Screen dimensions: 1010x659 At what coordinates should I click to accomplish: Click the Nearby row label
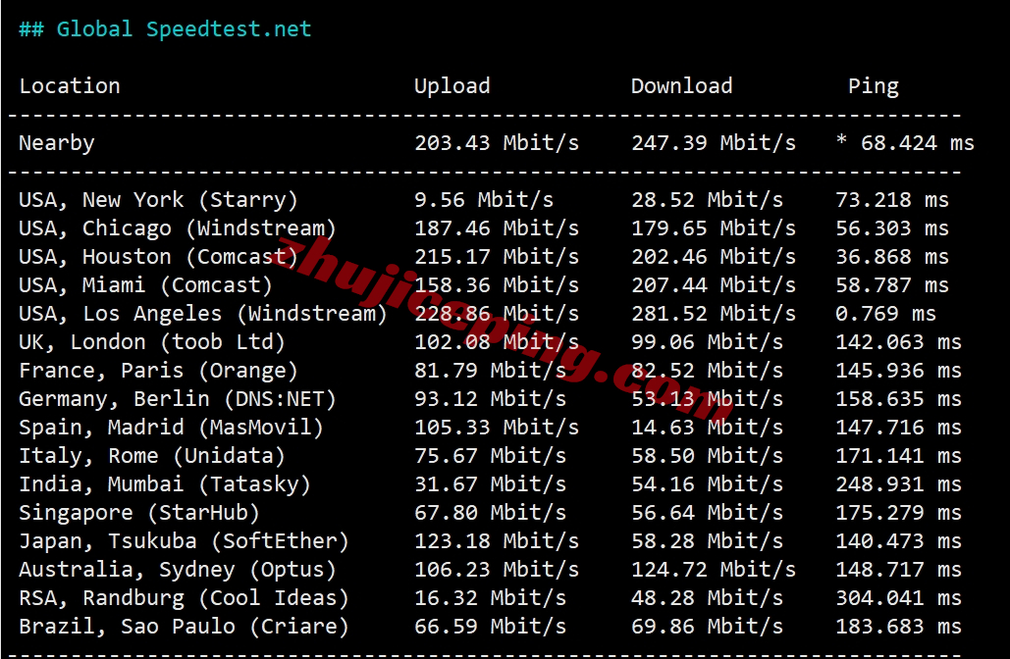[x=57, y=143]
